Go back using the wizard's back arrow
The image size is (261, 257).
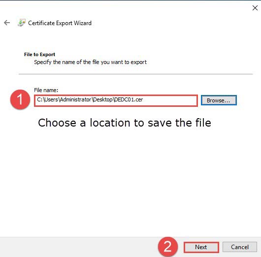(x=7, y=23)
